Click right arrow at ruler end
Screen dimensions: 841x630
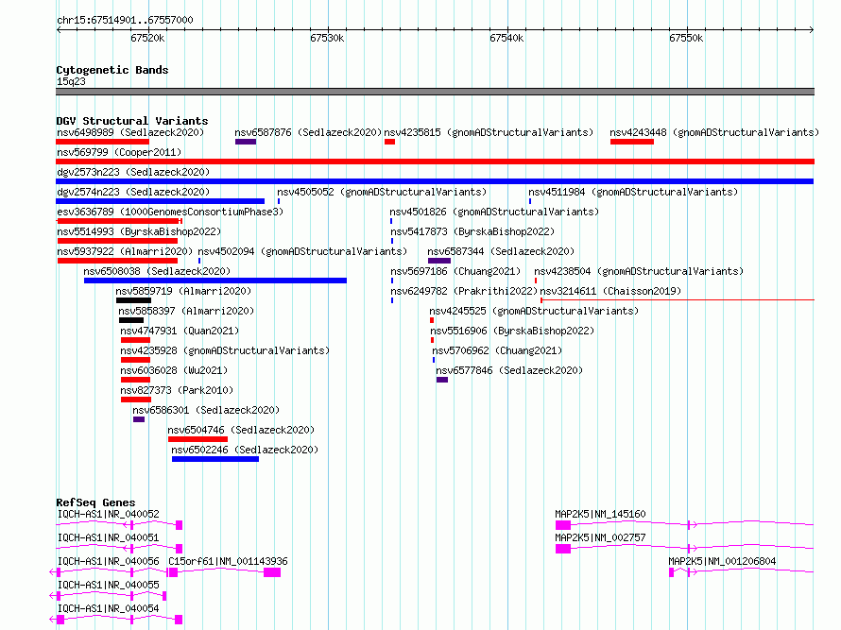(811, 29)
